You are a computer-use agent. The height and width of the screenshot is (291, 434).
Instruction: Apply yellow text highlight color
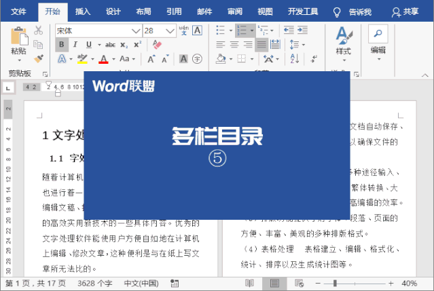(82, 58)
